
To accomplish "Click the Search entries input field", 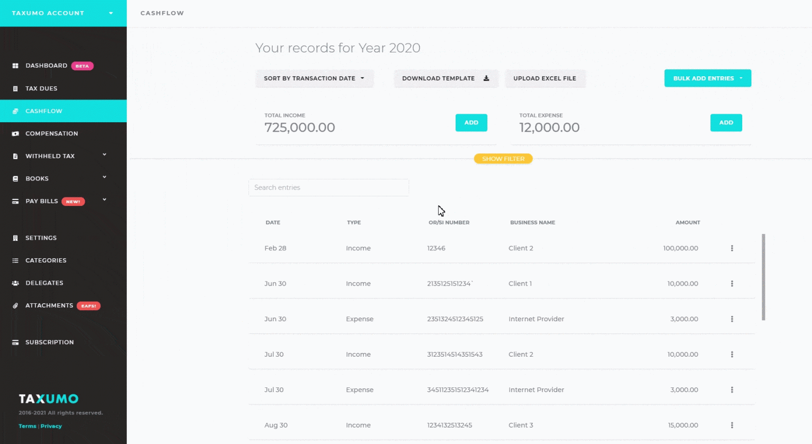I will coord(328,187).
